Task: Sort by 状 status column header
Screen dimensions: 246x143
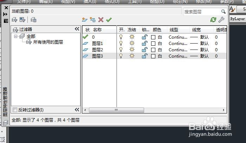Action: click(x=87, y=30)
